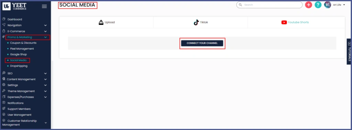Click the Expenses/Purchases icon
The image size is (352, 130).
tap(3, 97)
